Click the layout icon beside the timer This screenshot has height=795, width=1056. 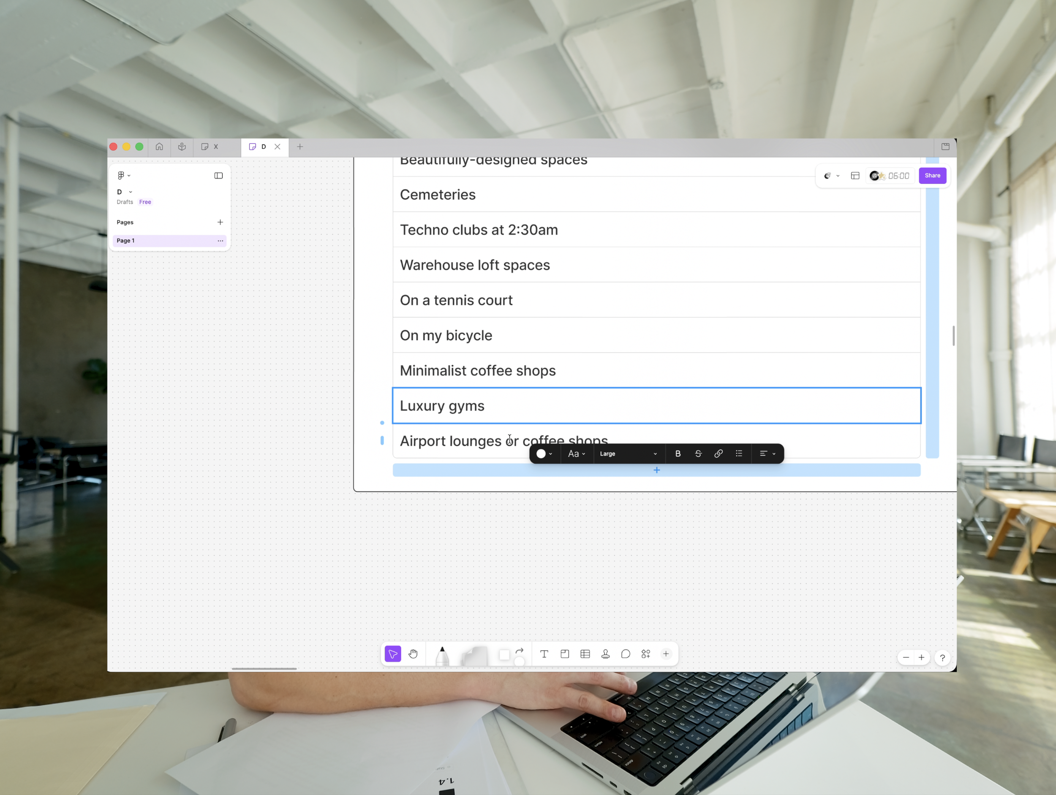(855, 176)
